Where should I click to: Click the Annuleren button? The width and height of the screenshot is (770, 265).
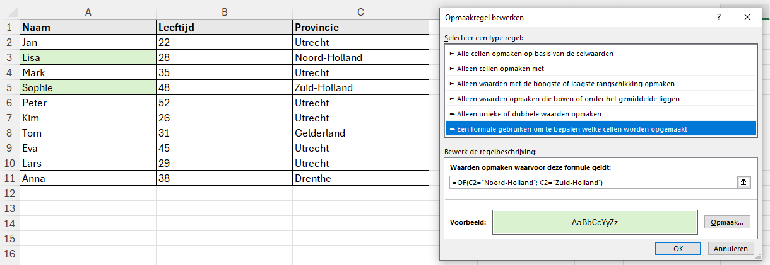coord(731,248)
